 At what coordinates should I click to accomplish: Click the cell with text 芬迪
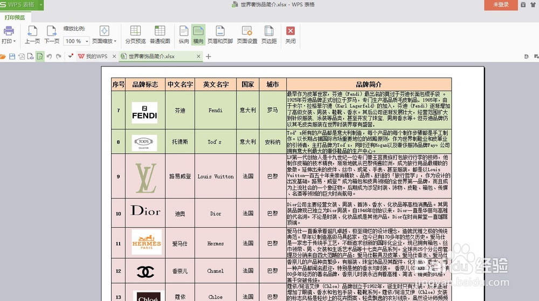pyautogui.click(x=180, y=111)
